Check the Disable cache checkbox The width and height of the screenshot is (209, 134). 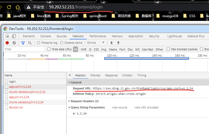point(62,43)
